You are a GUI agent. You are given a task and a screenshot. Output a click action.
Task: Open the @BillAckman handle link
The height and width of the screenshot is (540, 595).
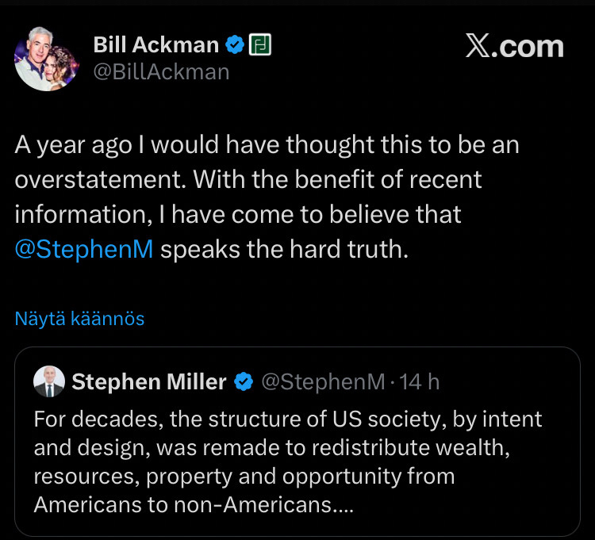(161, 72)
